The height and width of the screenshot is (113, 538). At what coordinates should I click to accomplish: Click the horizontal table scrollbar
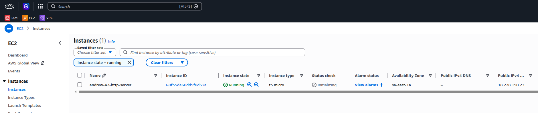(308, 92)
